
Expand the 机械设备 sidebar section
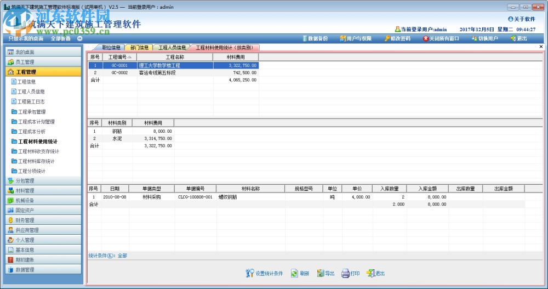[44, 201]
